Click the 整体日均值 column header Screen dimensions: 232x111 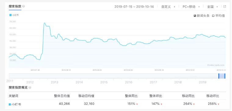coord(62,96)
